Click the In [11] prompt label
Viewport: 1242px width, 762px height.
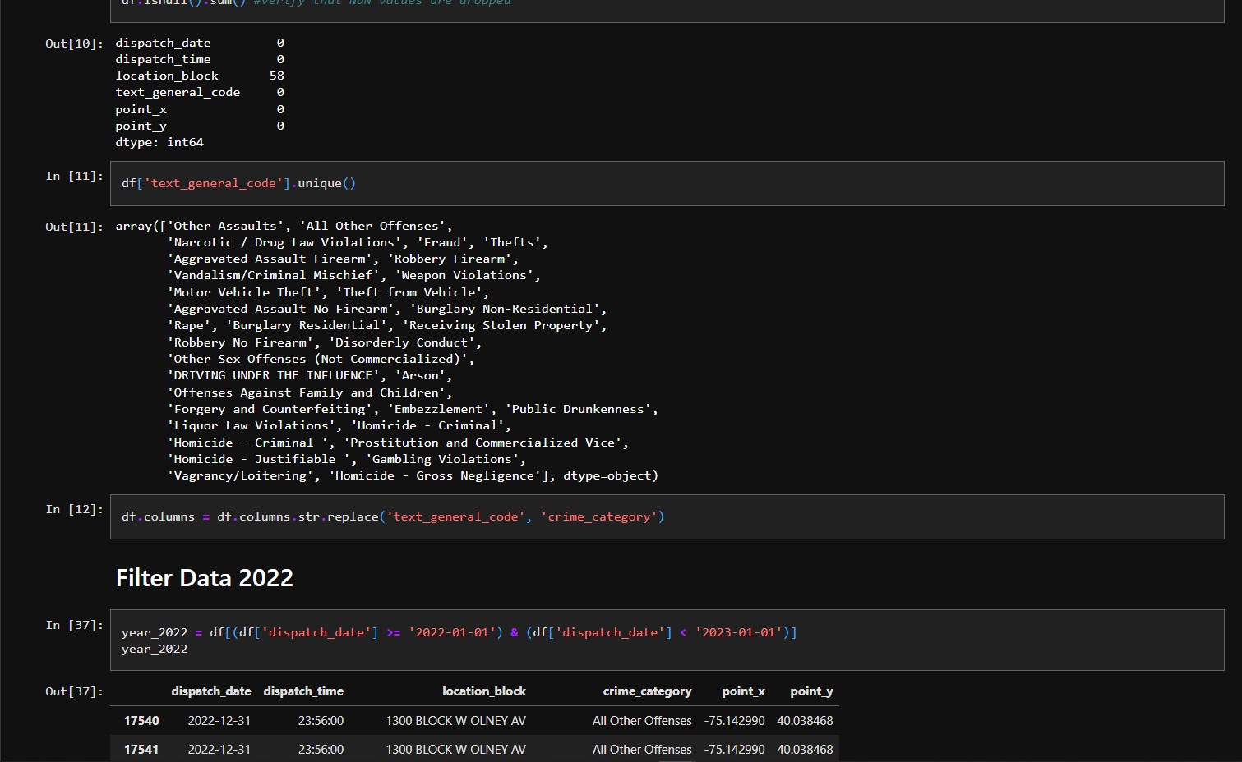pyautogui.click(x=74, y=176)
